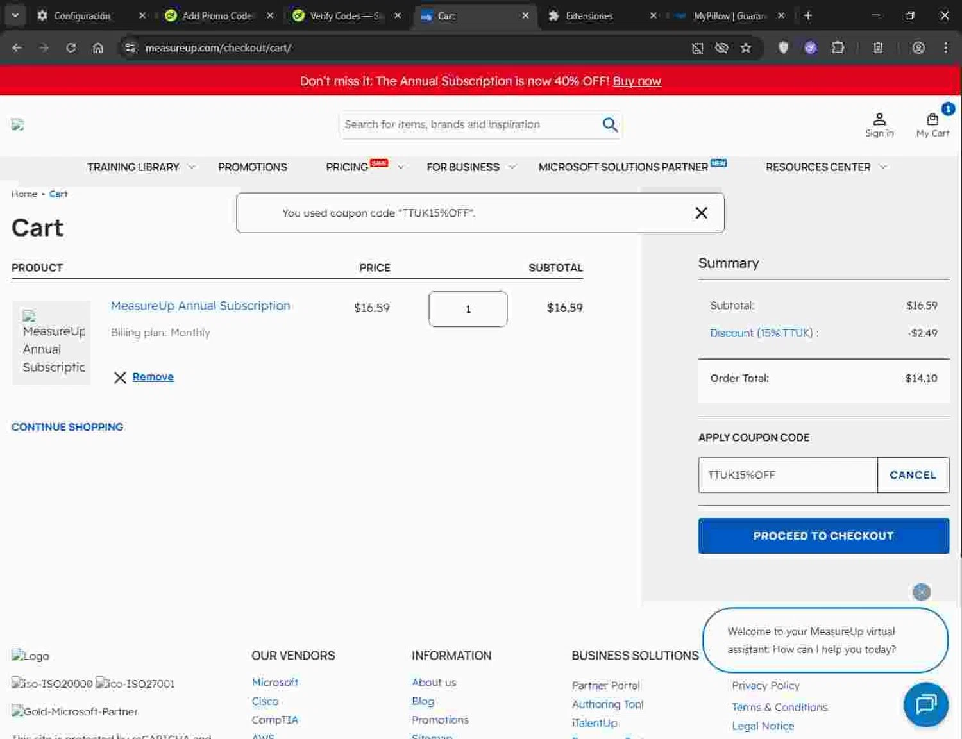
Task: Open the Promotions menu item
Action: [x=253, y=167]
